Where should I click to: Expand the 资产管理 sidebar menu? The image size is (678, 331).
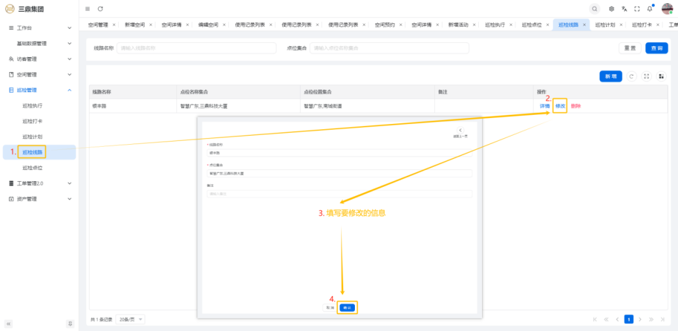click(x=39, y=199)
